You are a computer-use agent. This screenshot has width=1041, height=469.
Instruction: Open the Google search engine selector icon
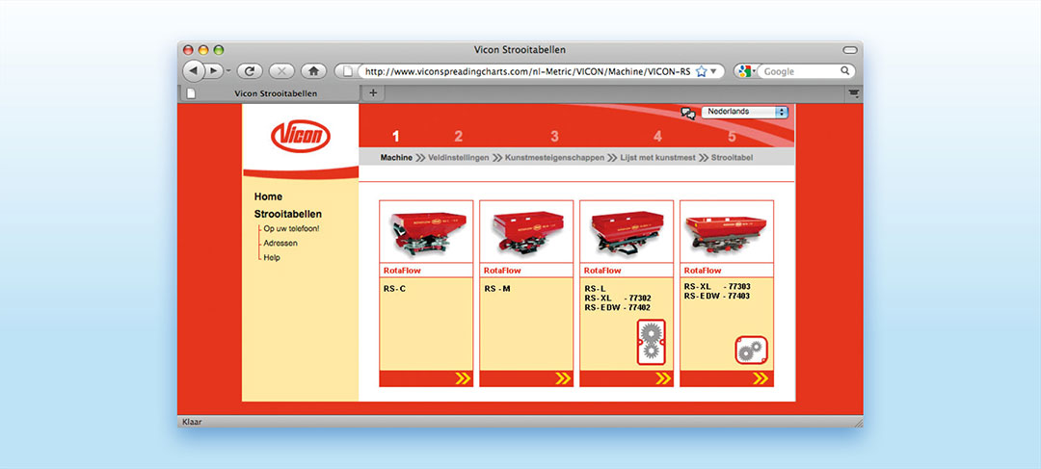(x=745, y=71)
